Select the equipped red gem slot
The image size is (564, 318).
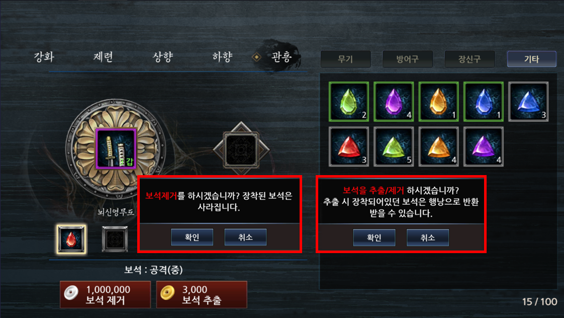(71, 239)
